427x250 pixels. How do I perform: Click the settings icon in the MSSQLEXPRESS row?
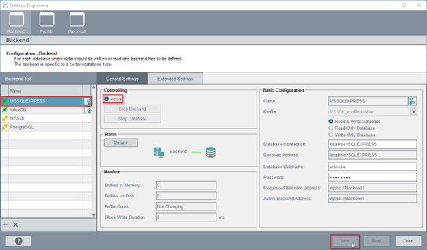(x=88, y=101)
